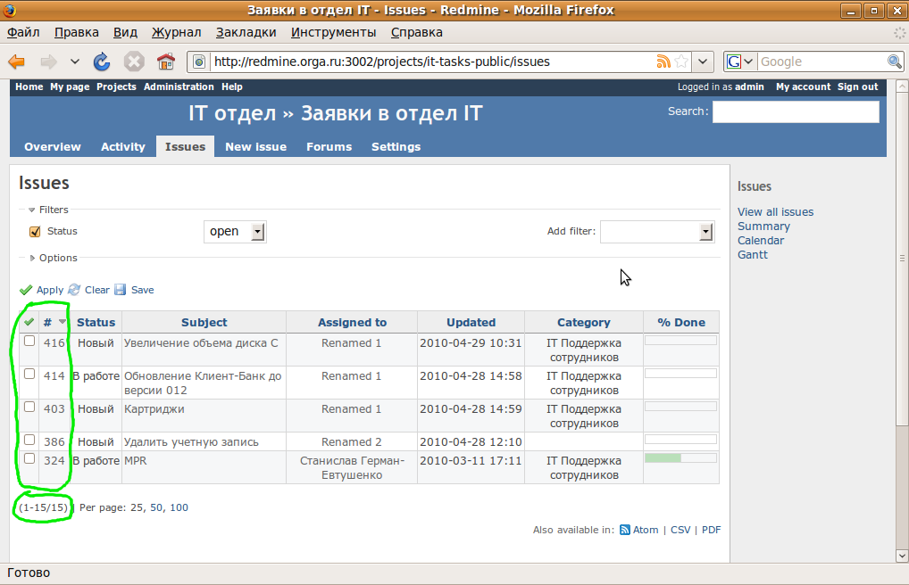Click the page vertical scrollbar thumb
The width and height of the screenshot is (909, 585).
(902, 259)
